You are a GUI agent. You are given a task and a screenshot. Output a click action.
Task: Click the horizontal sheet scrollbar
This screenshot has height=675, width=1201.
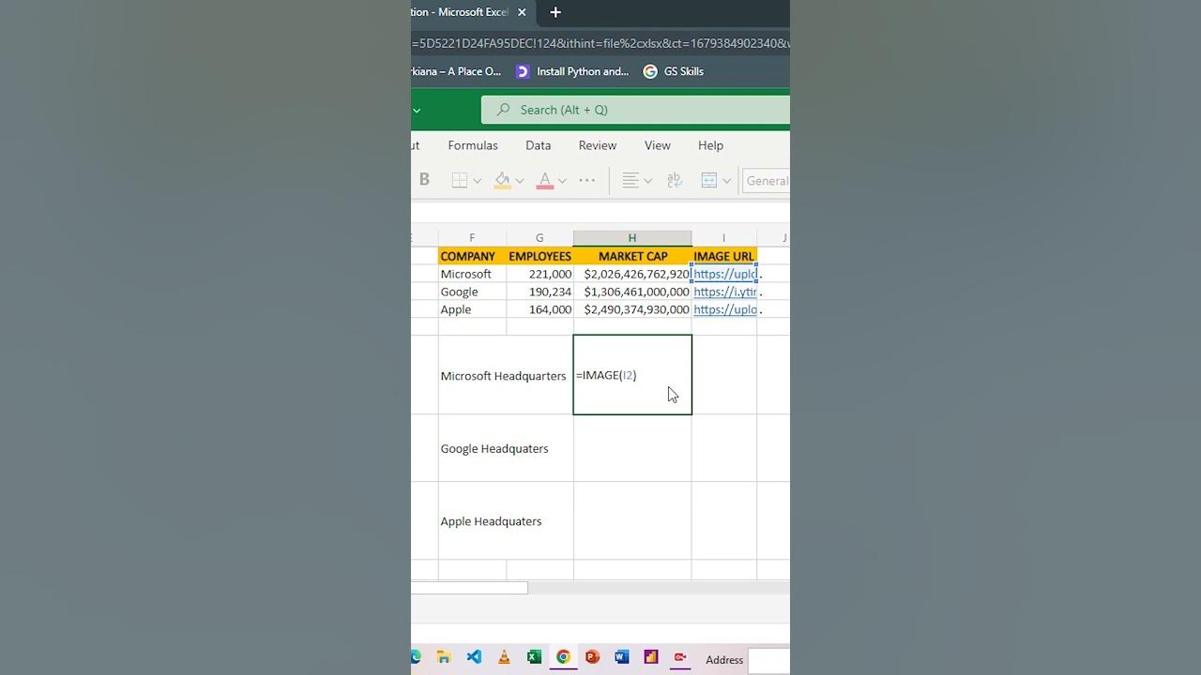[469, 588]
